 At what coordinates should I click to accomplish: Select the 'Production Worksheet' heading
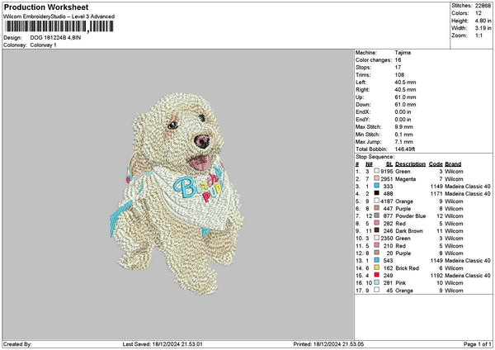(46, 7)
